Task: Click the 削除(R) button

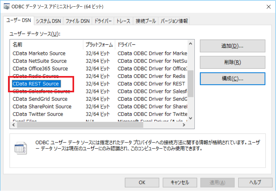Action: (233, 62)
